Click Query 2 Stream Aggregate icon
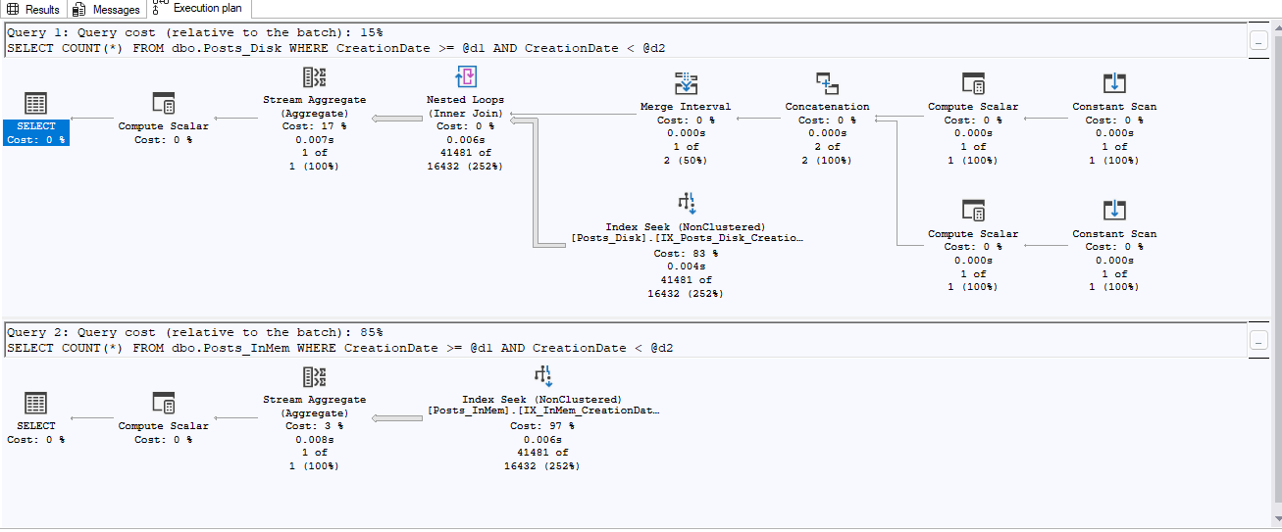 pyautogui.click(x=315, y=378)
